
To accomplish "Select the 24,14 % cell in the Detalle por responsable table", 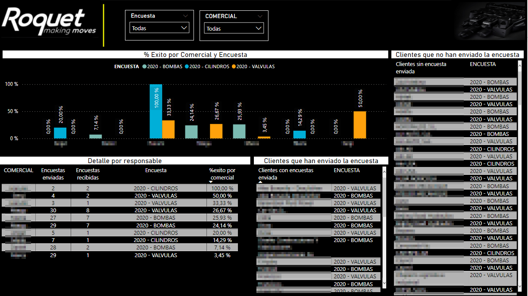I will click(x=222, y=225).
